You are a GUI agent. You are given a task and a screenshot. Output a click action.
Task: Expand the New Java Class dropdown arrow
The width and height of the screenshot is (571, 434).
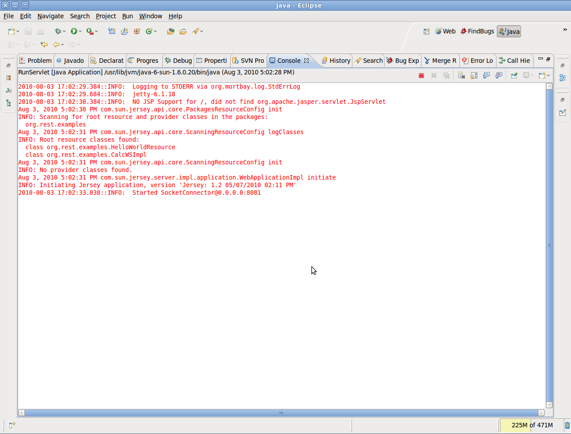(x=155, y=31)
